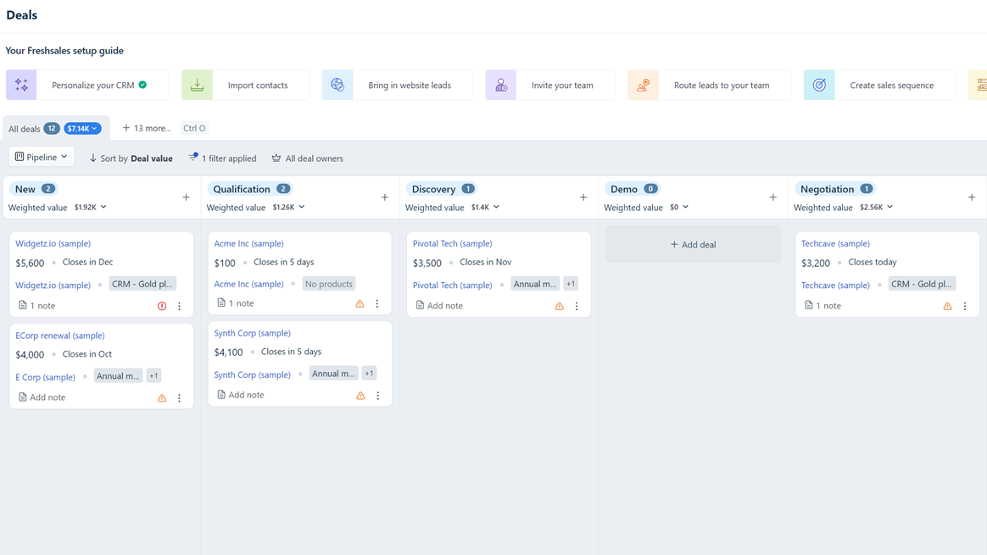Add a deal to Discovery stage with plus icon
Screen dimensions: 987x555
583,197
